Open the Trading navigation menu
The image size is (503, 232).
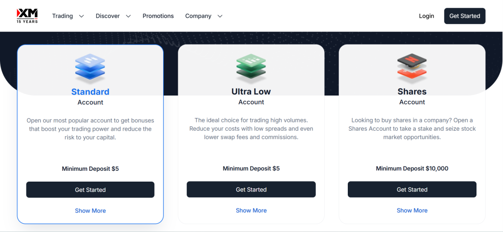tap(62, 16)
